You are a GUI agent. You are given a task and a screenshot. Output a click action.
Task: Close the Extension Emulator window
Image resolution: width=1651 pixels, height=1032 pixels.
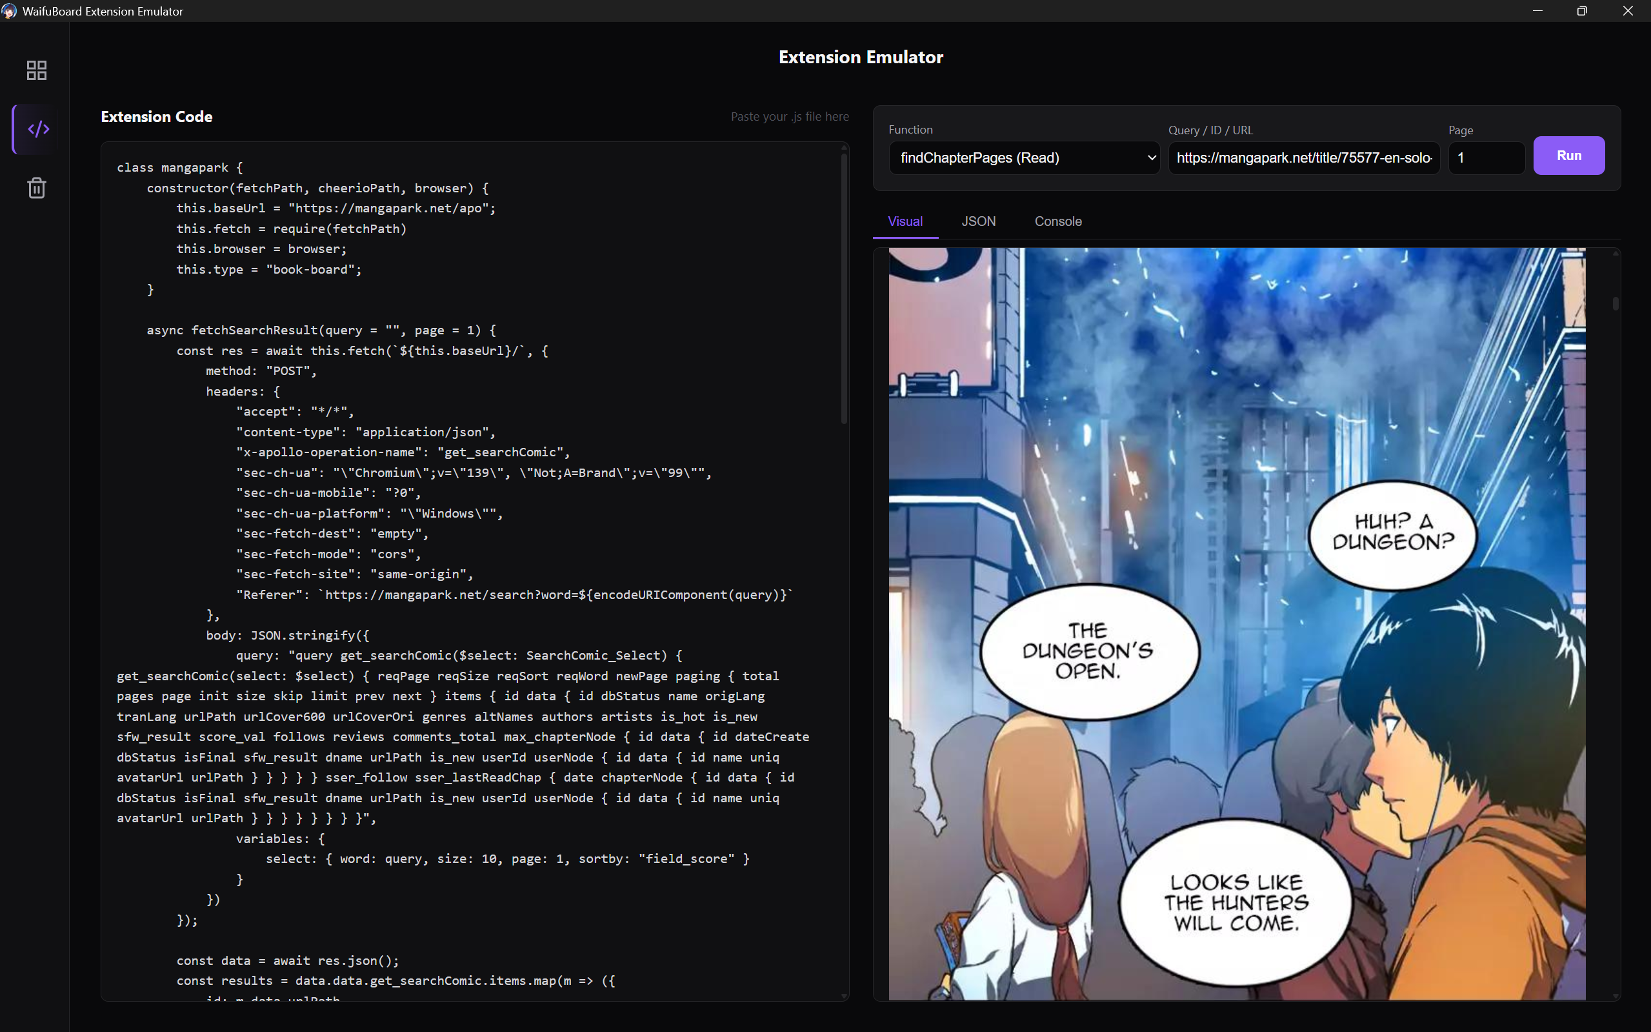pyautogui.click(x=1628, y=11)
